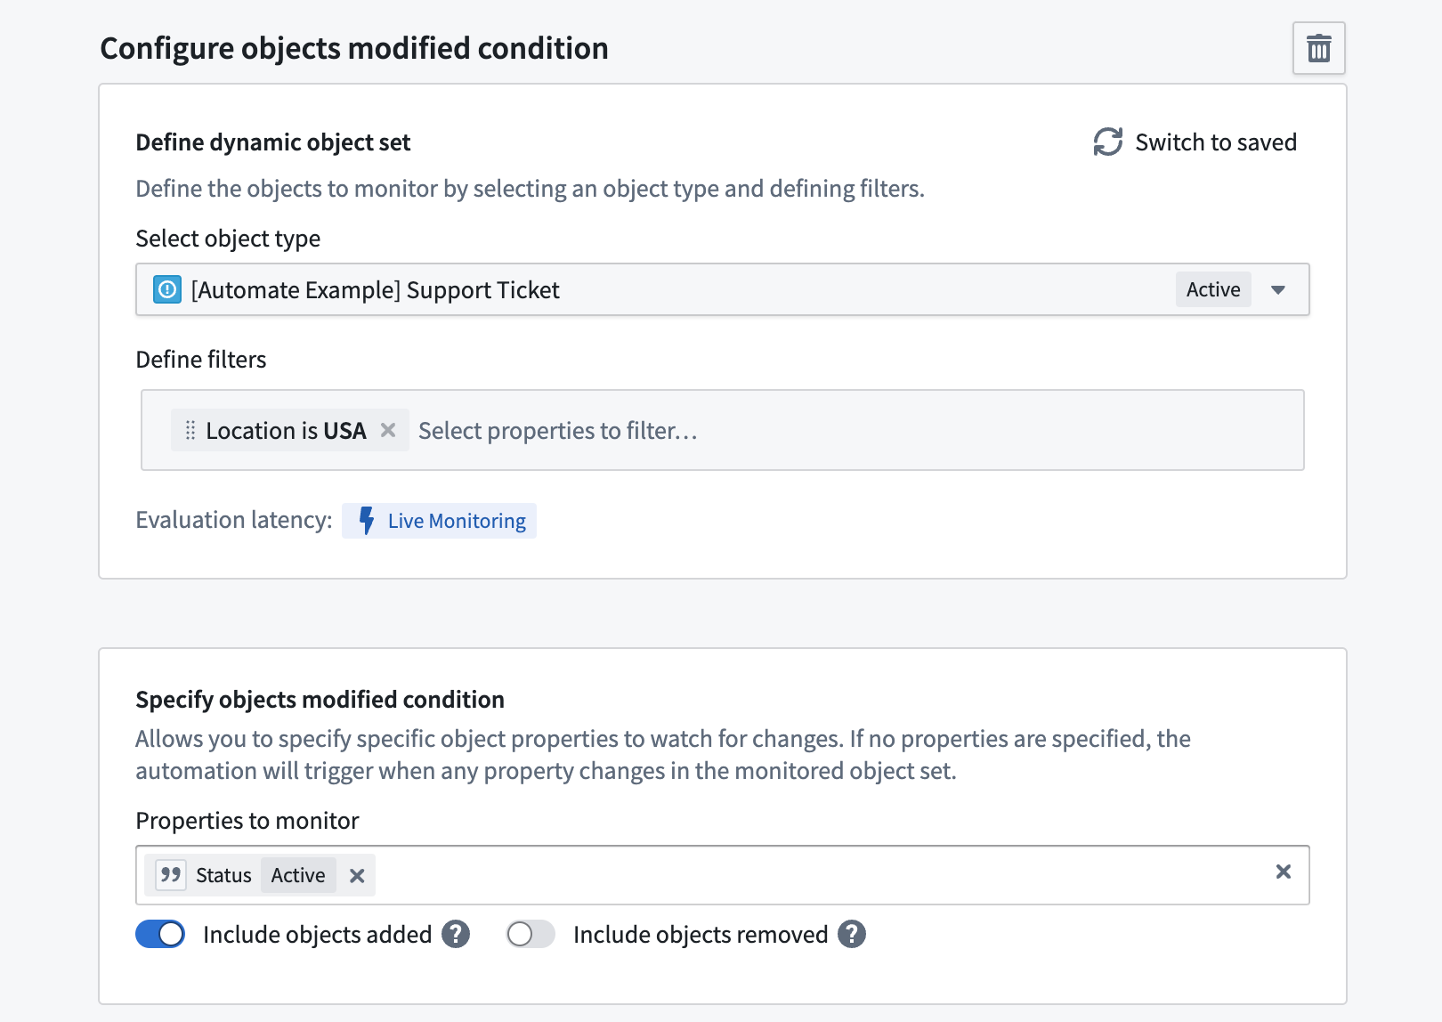The width and height of the screenshot is (1442, 1022).
Task: Enable Include objects removed toggle
Action: pos(531,934)
